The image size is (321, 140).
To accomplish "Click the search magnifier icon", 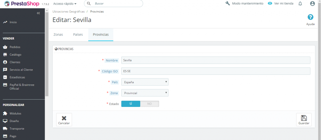I will click(x=89, y=4).
